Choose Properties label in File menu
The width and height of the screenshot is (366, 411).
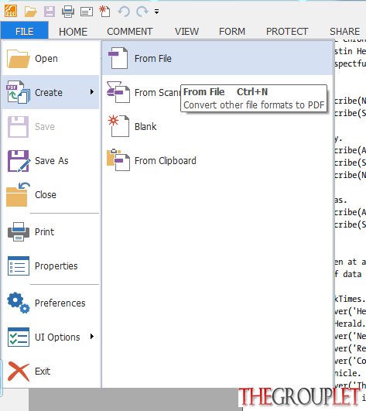pyautogui.click(x=56, y=266)
